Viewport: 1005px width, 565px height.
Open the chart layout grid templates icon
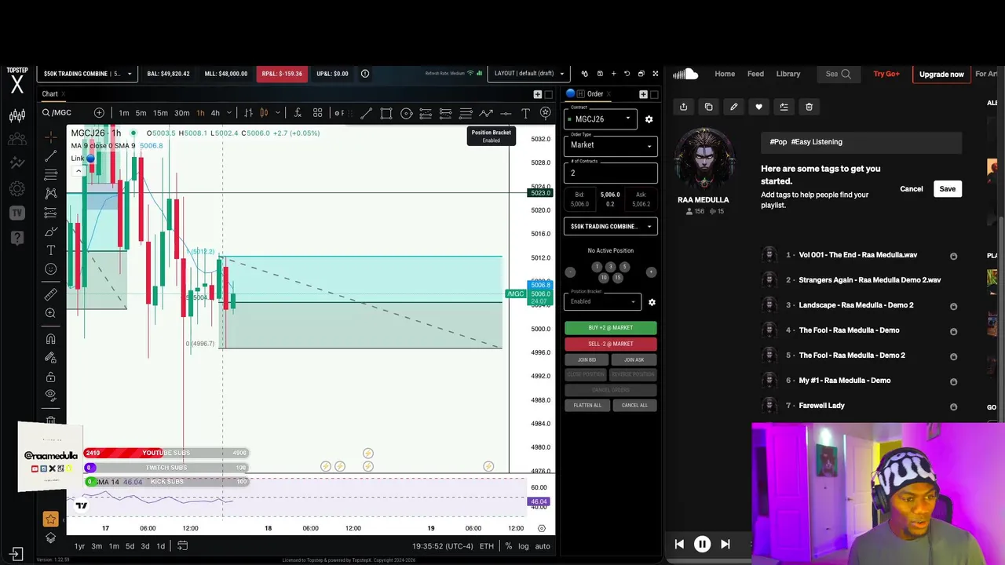[318, 113]
